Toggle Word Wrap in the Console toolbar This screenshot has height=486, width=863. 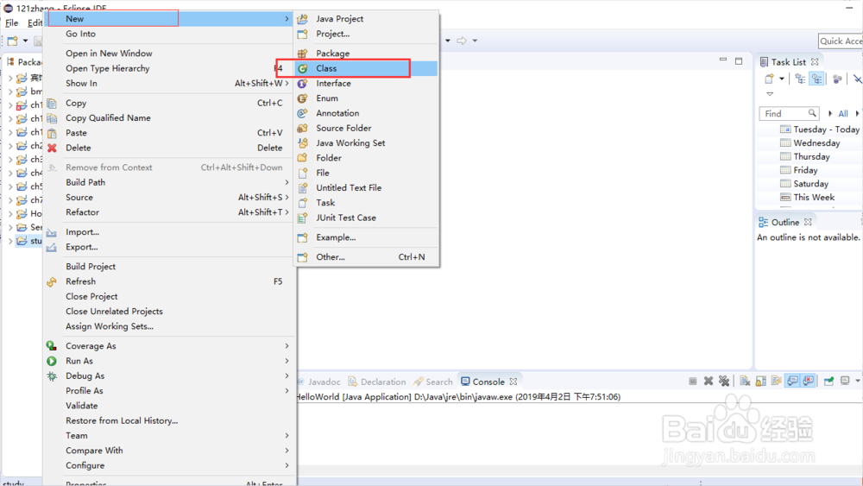776,381
